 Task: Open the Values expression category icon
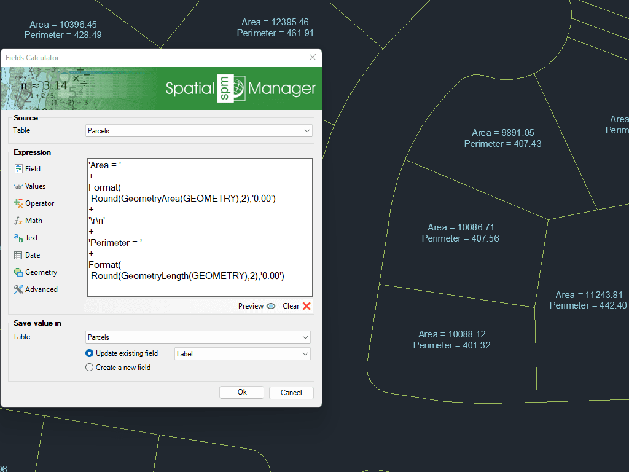tap(18, 186)
